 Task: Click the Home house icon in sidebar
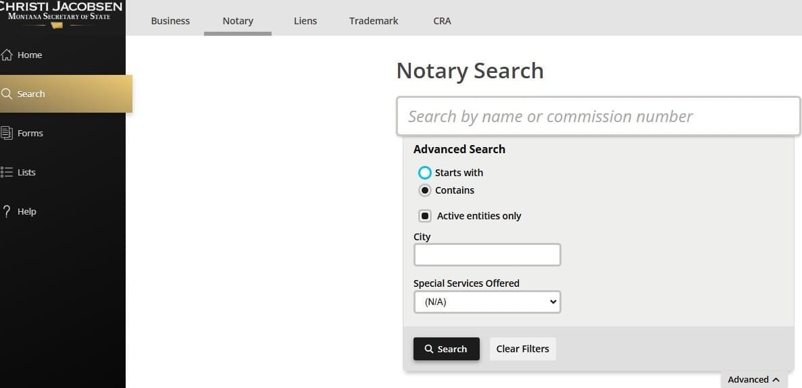pos(7,55)
